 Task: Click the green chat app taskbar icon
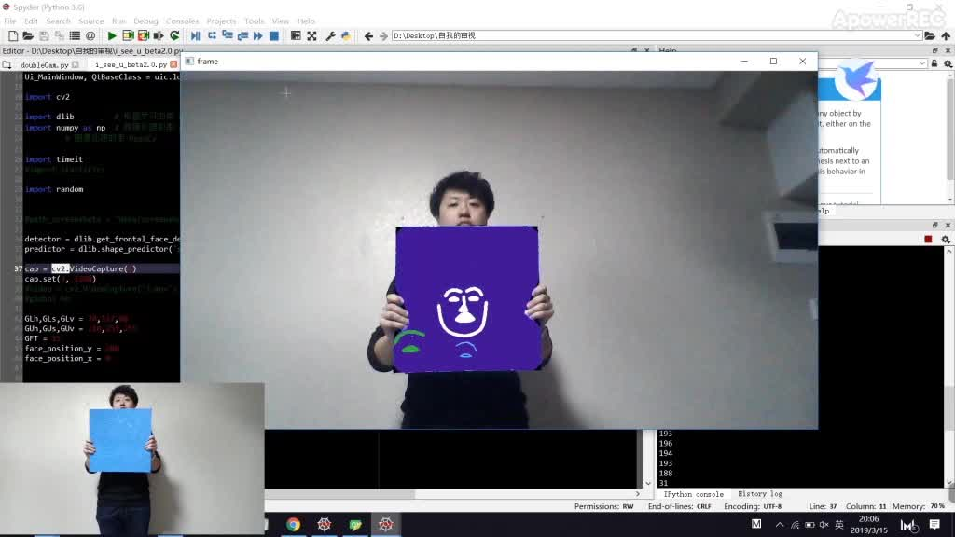tap(355, 524)
